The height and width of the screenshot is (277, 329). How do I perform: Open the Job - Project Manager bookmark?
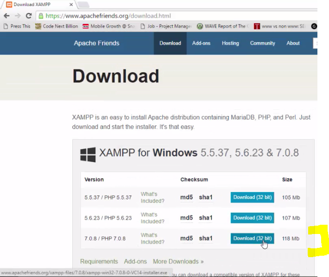pos(166,26)
